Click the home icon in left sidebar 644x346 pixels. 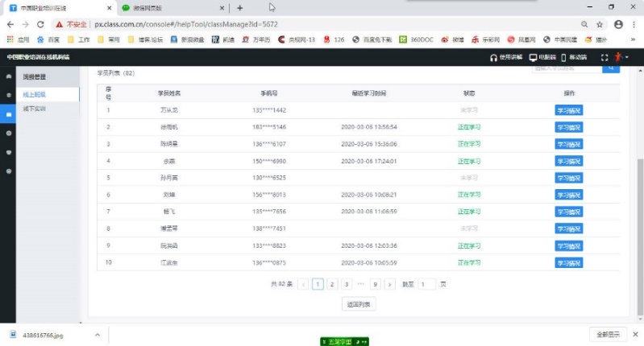pos(8,76)
